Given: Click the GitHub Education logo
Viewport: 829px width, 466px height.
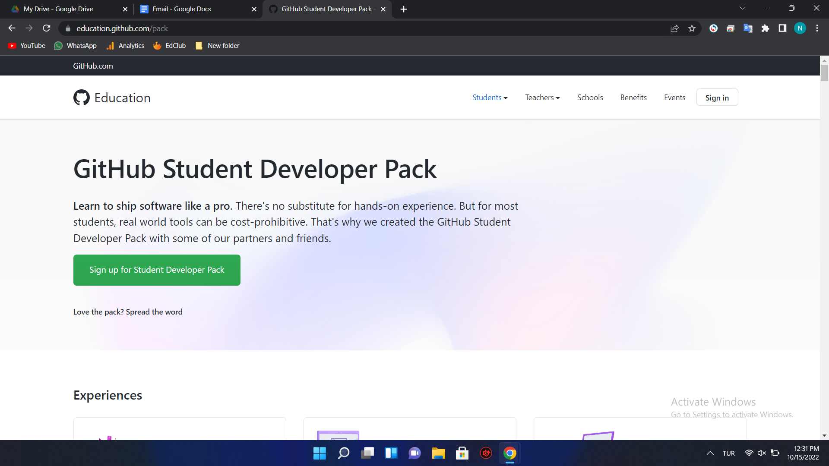Looking at the screenshot, I should (x=112, y=98).
